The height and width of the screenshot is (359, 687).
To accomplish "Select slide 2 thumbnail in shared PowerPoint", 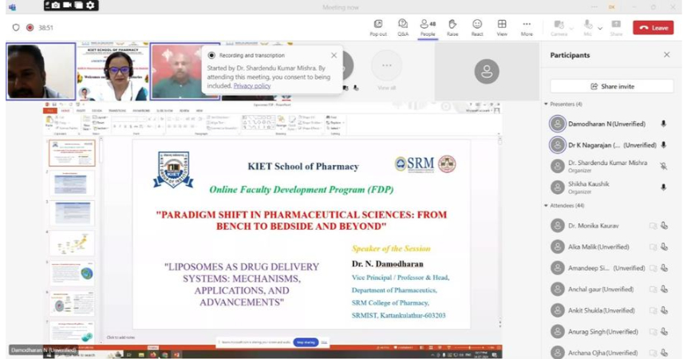I will [x=72, y=183].
